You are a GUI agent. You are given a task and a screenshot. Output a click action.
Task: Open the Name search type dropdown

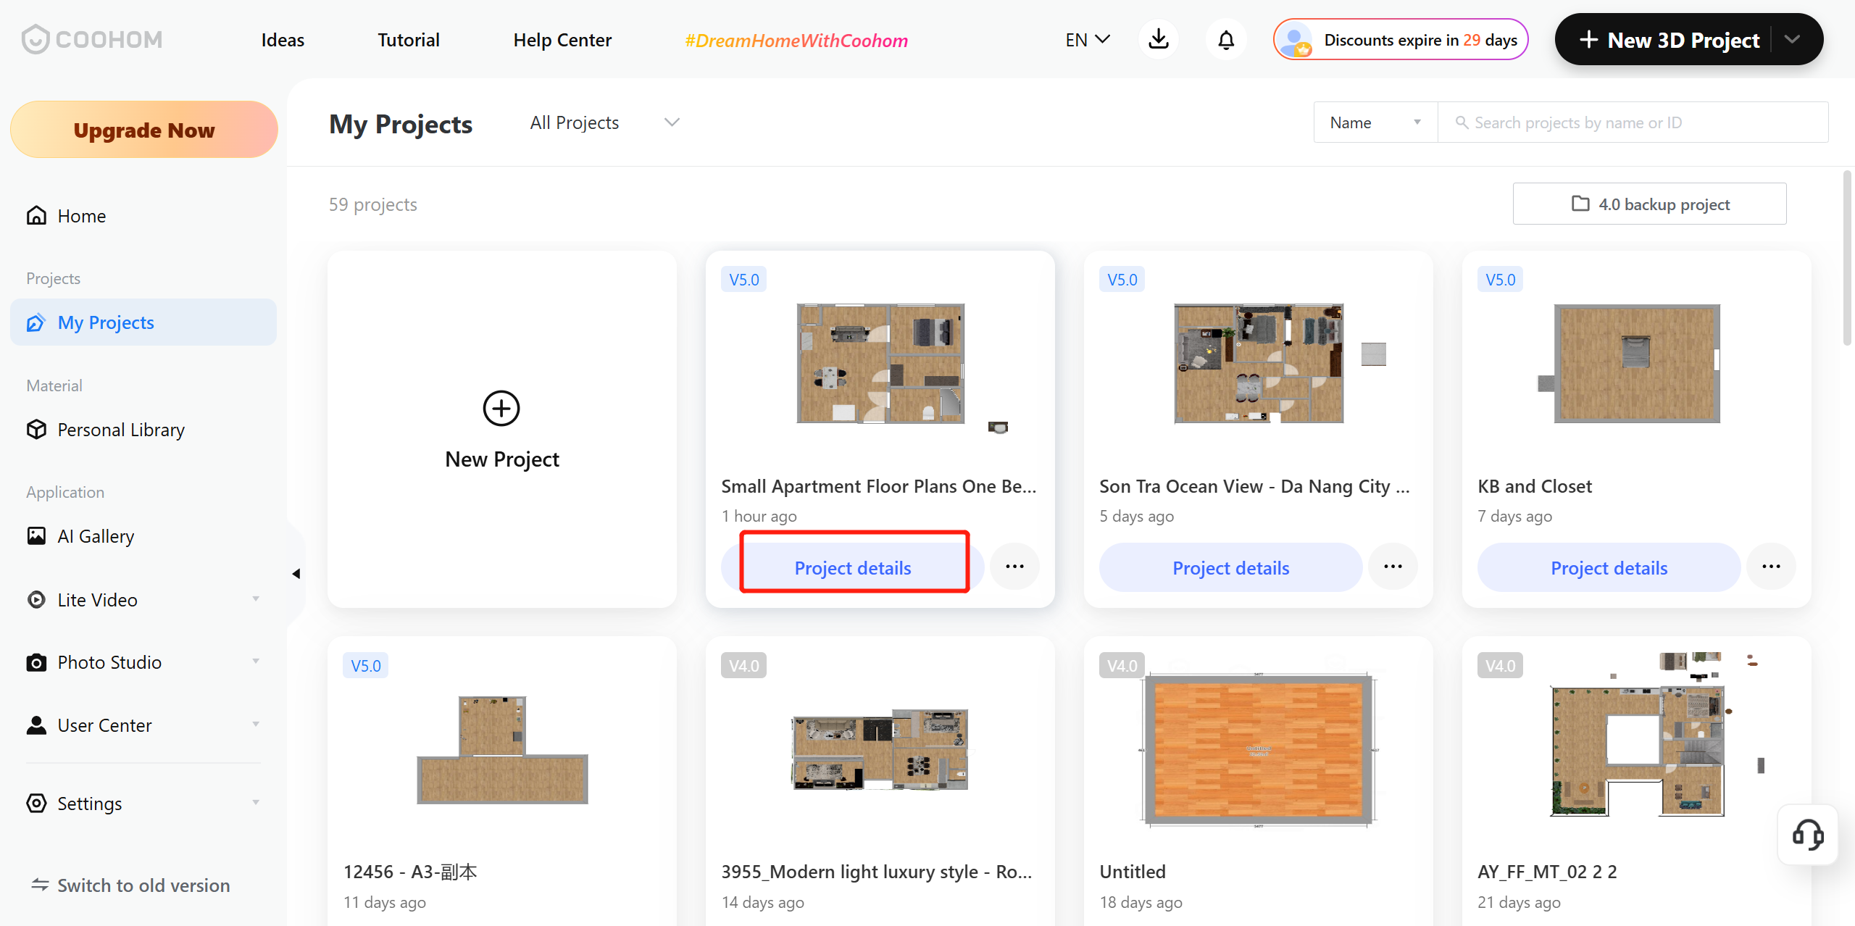1375,122
